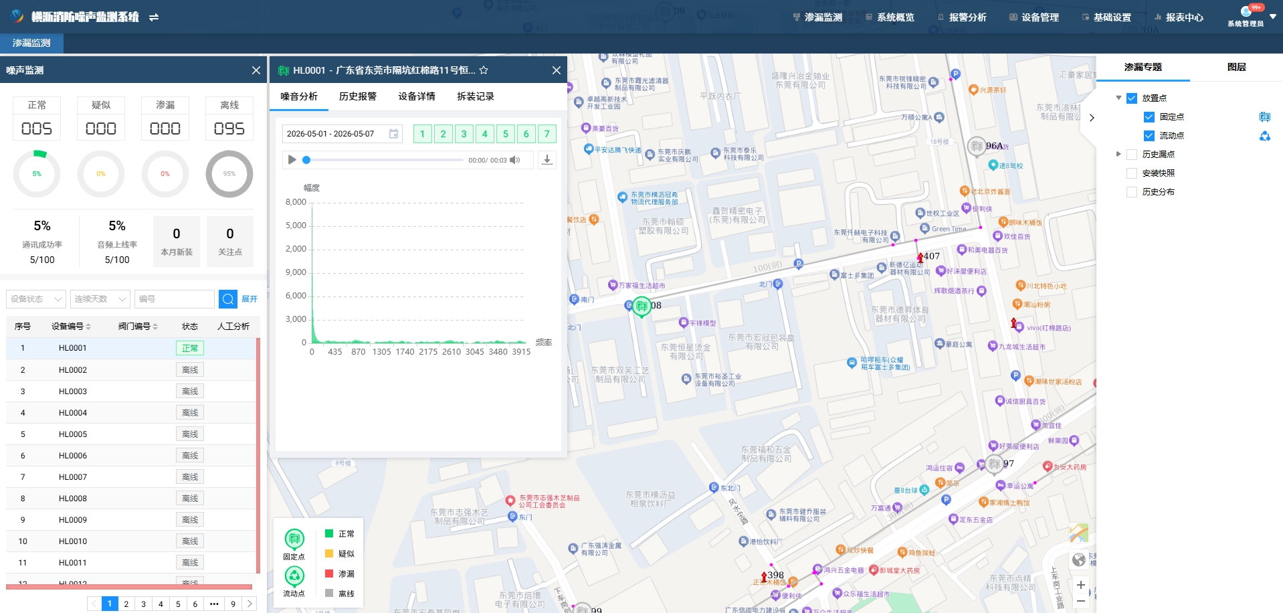
Task: Zoom out the map with minus button
Action: click(x=1080, y=601)
